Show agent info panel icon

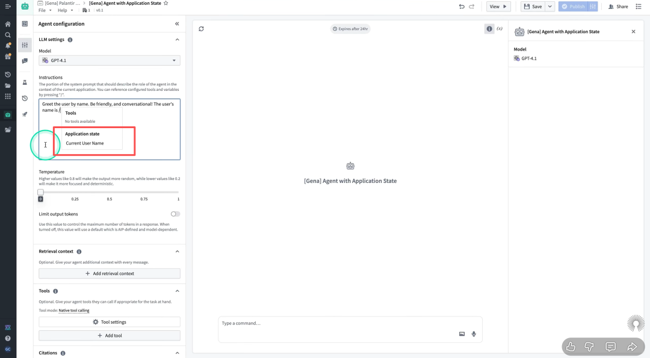pos(489,29)
